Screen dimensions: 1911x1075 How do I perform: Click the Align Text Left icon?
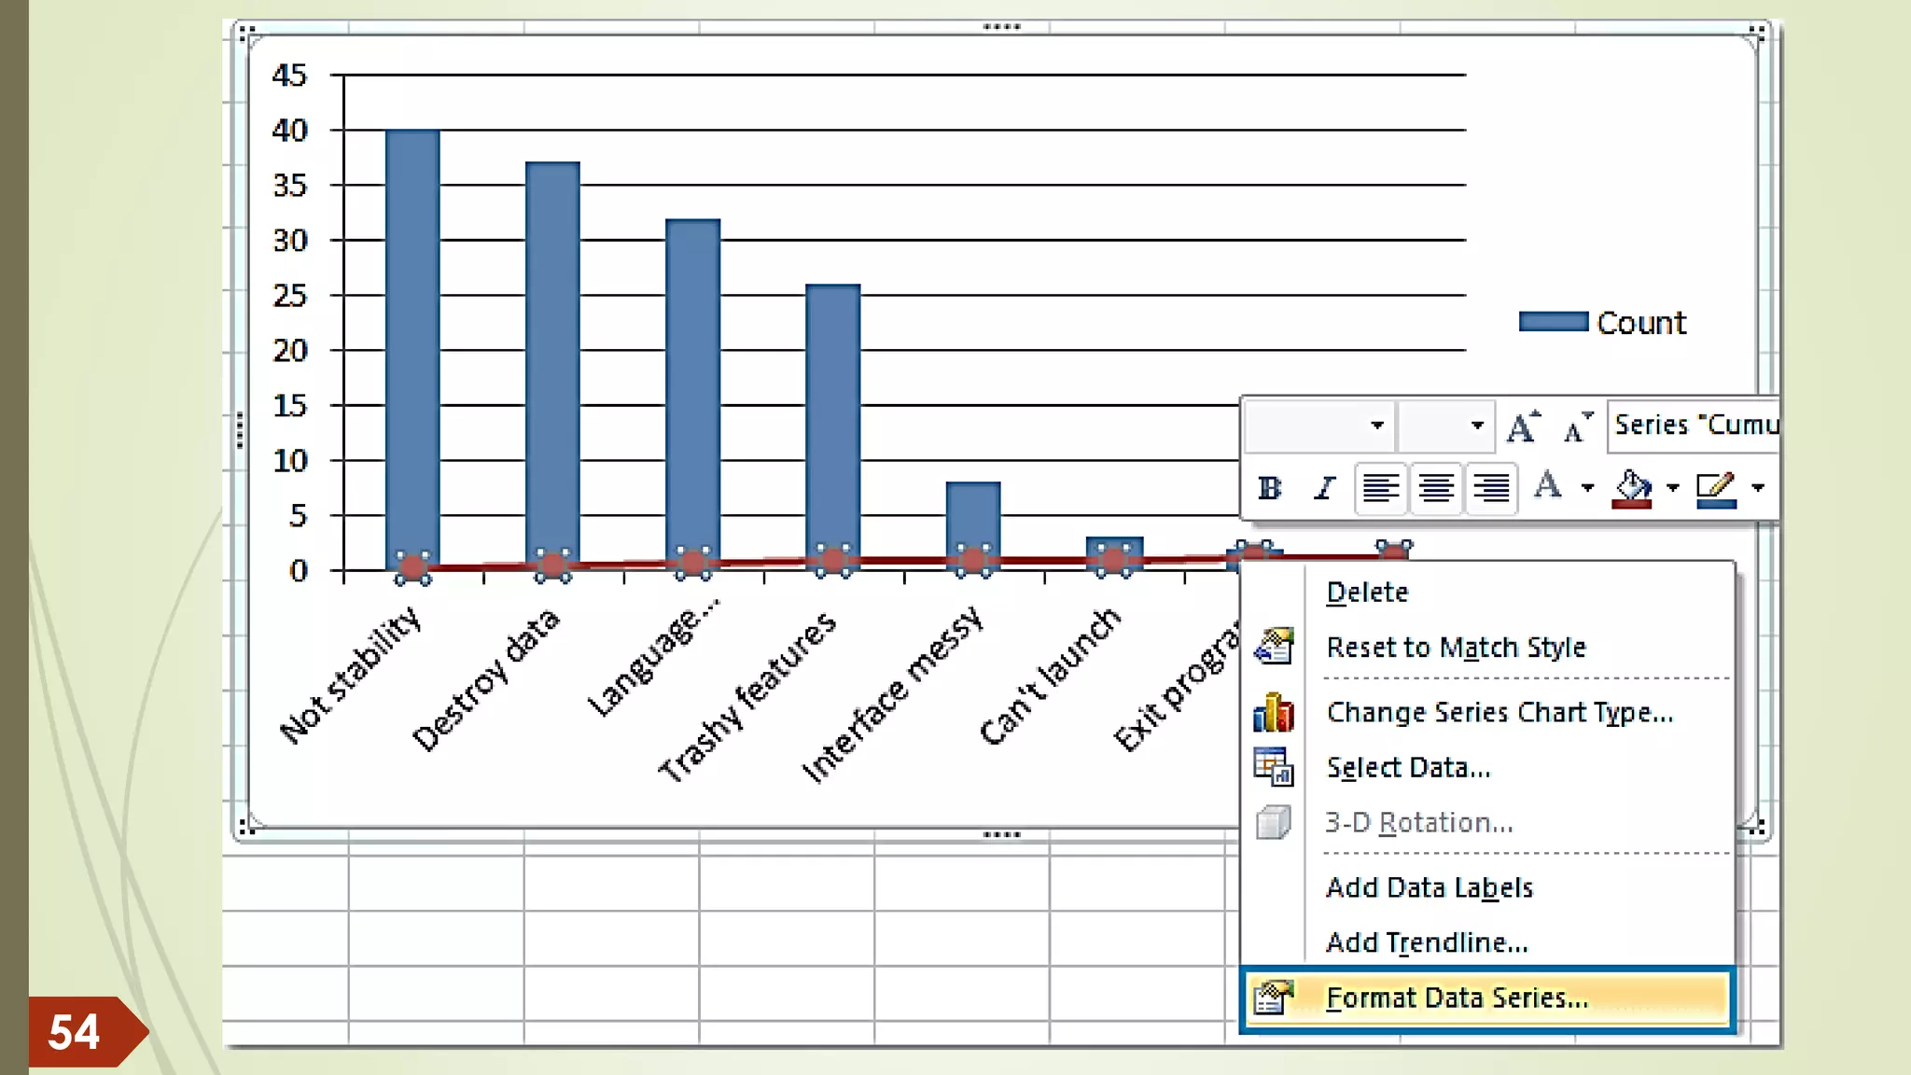tap(1380, 487)
